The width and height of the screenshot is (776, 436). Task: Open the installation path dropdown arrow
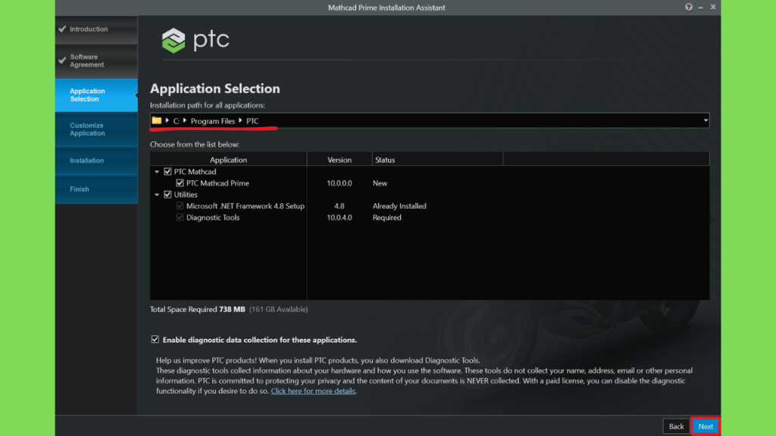pyautogui.click(x=706, y=120)
